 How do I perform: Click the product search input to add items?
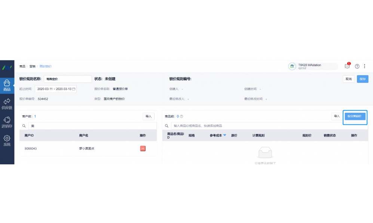(224, 126)
